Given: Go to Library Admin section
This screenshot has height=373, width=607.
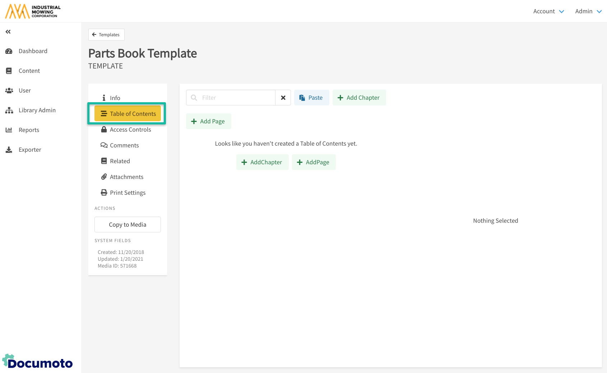Looking at the screenshot, I should tap(37, 110).
